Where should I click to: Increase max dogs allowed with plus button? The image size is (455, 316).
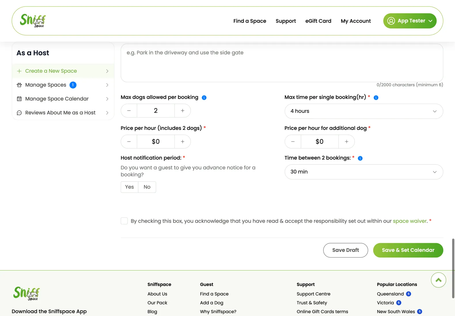click(183, 111)
